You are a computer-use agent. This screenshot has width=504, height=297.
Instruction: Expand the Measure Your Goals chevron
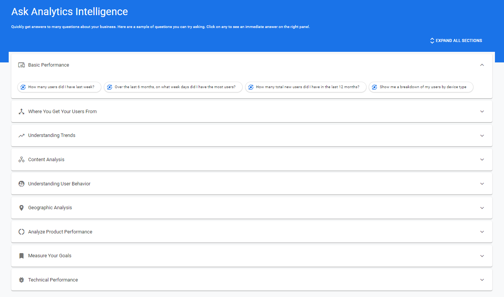[x=482, y=256]
